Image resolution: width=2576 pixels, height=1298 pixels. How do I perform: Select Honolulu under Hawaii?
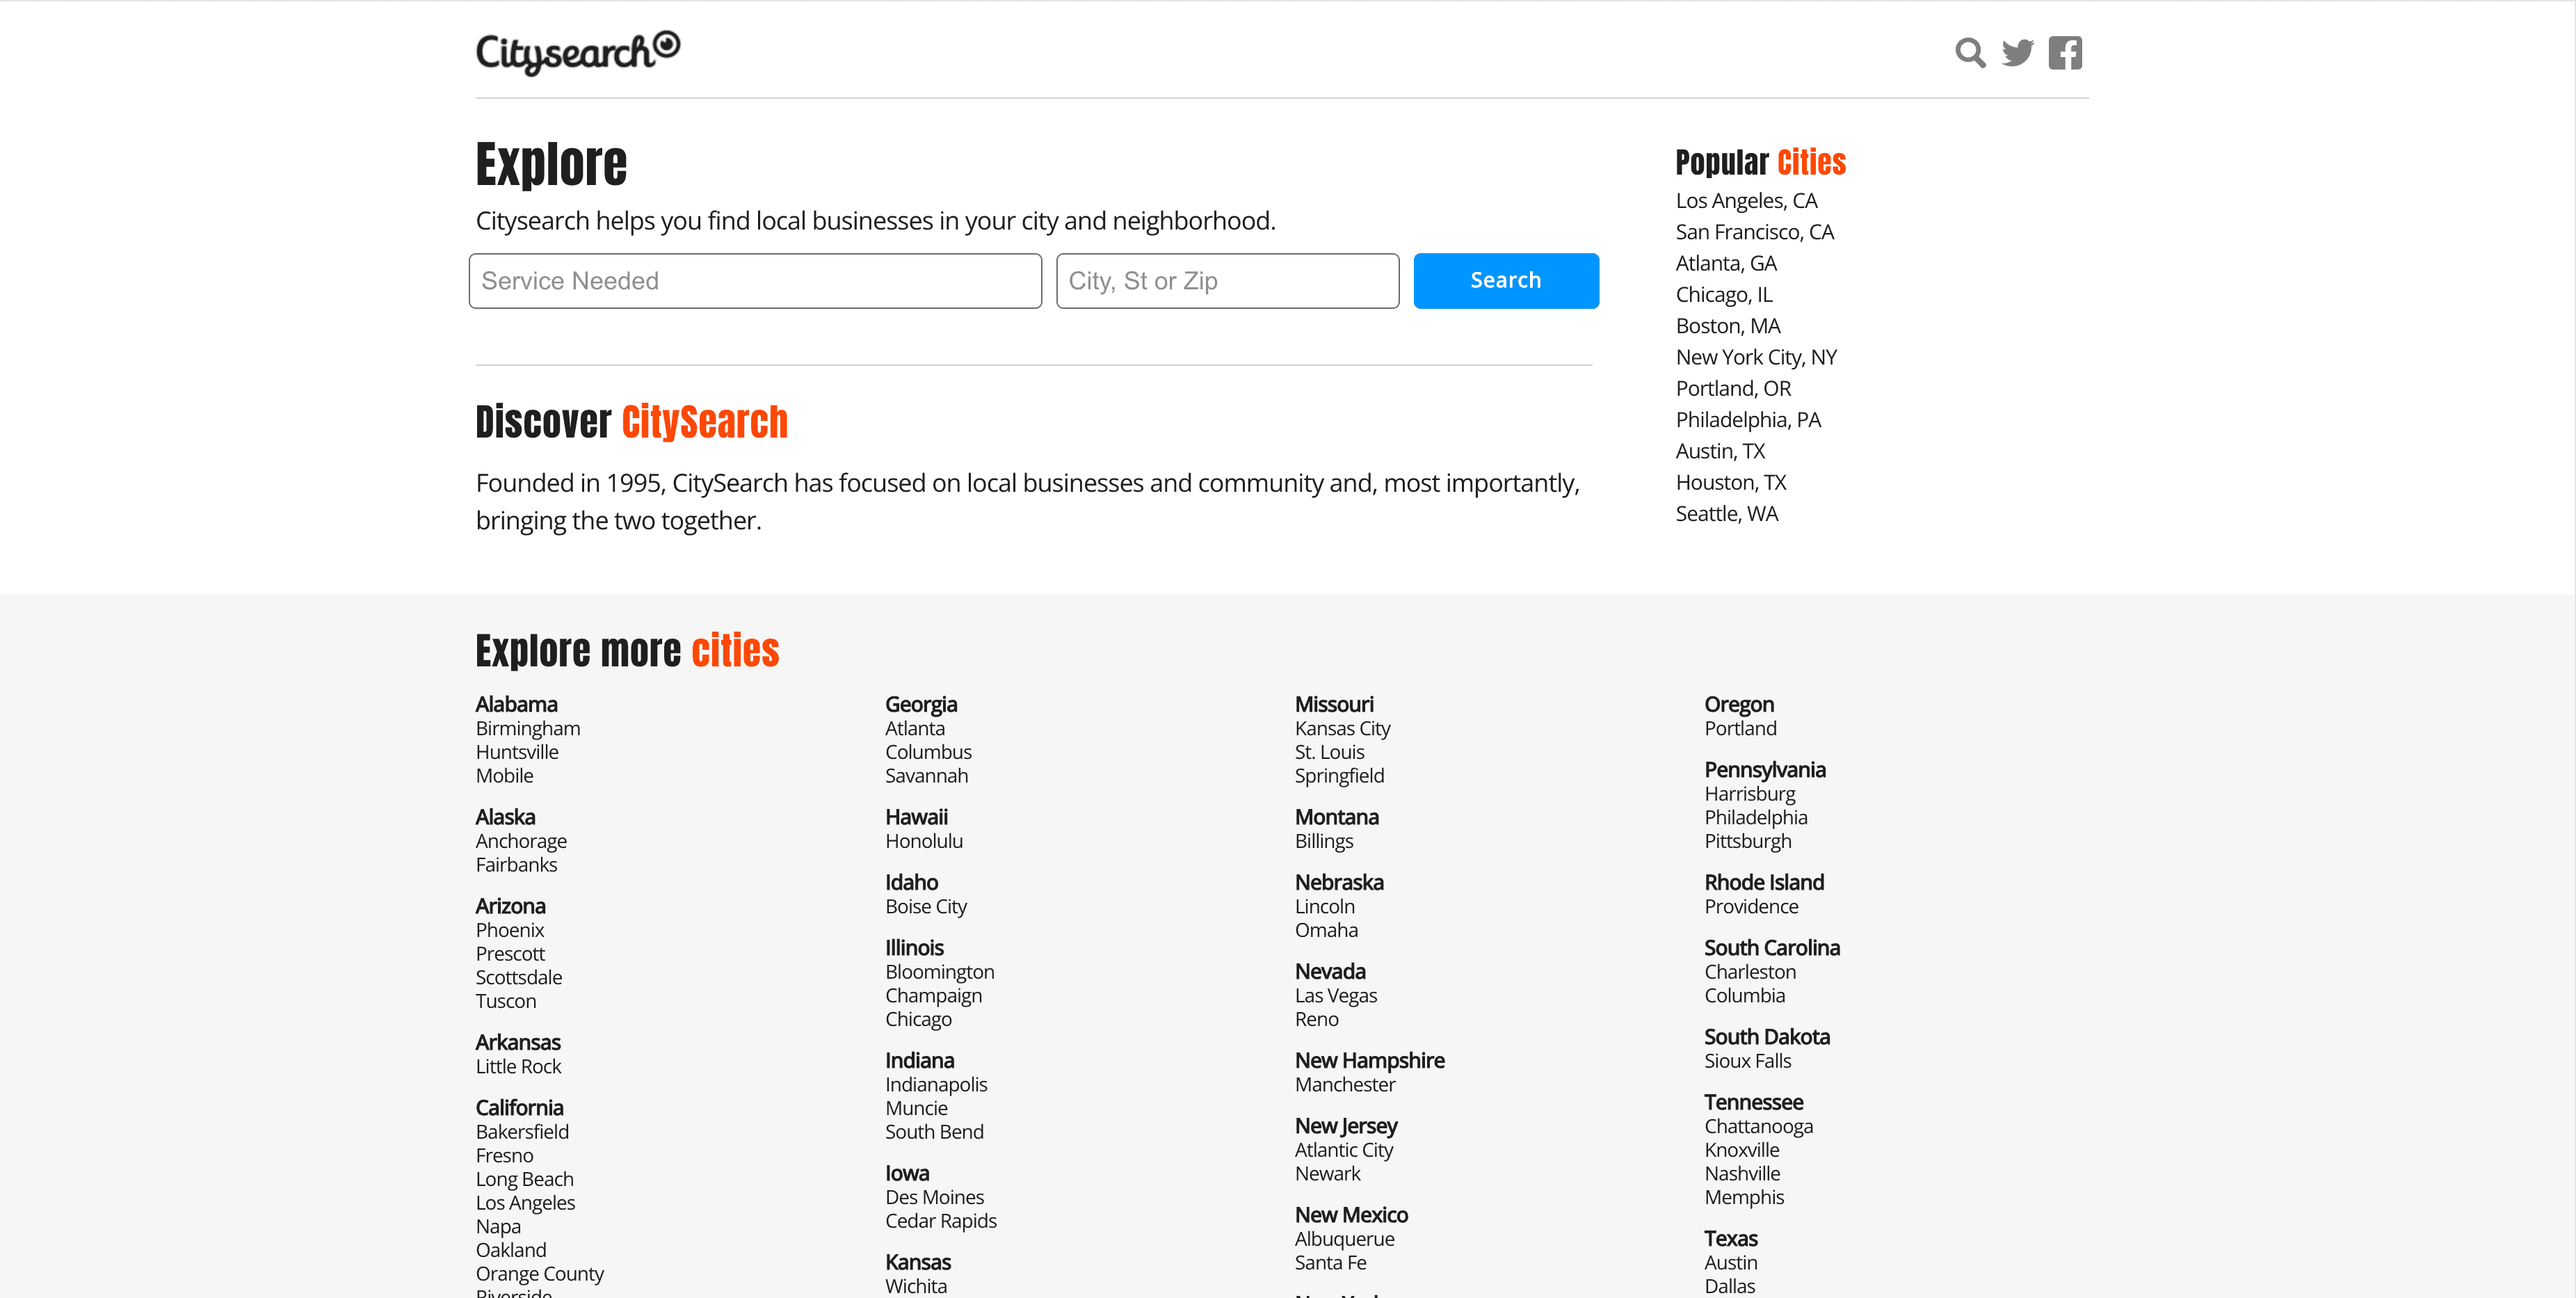click(923, 841)
